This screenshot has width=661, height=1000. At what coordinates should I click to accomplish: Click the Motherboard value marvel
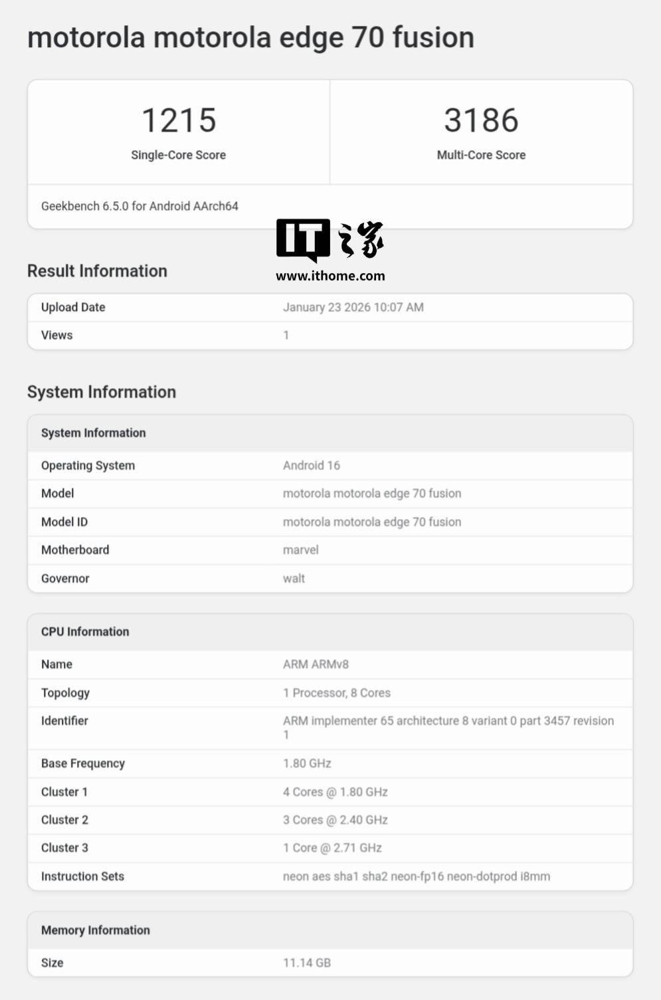pos(300,550)
